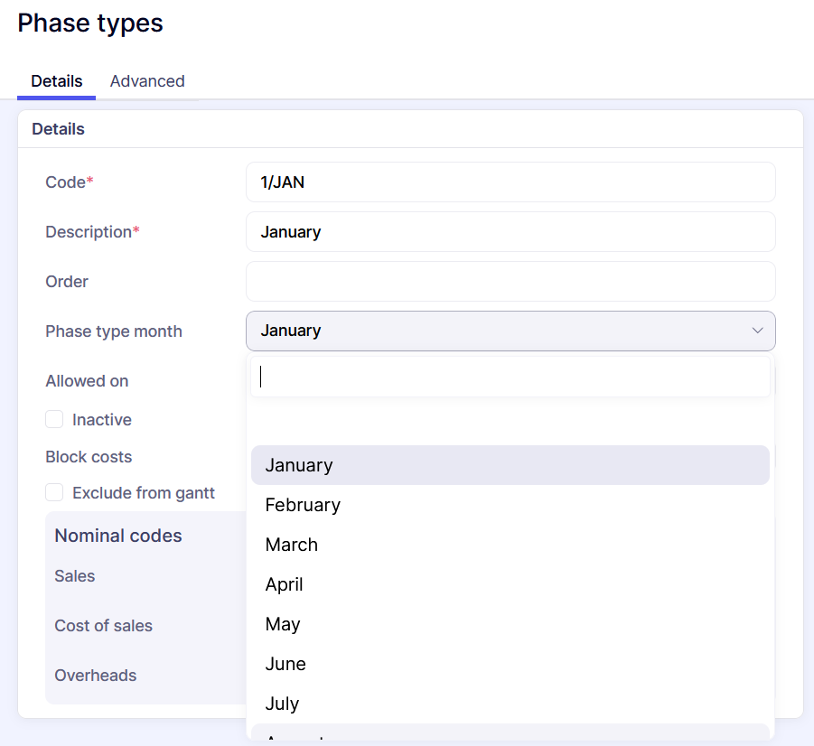
Task: Switch to the Advanced tab
Action: 147,81
